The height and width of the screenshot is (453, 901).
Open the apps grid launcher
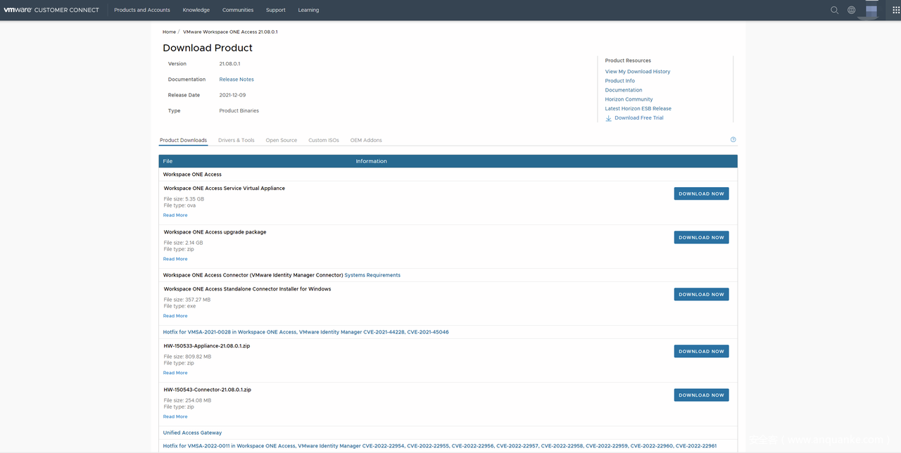pyautogui.click(x=895, y=10)
